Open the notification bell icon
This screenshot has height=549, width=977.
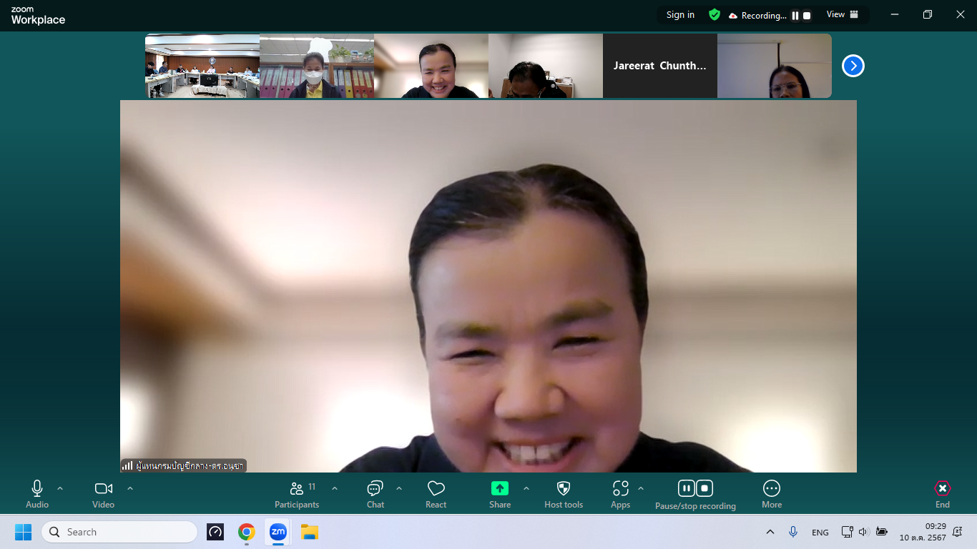tap(958, 532)
